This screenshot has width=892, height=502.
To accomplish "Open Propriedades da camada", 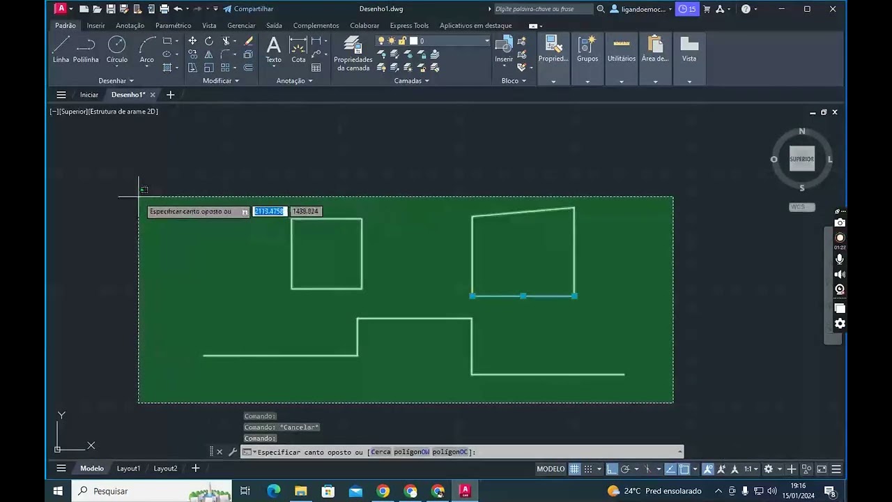I will point(353,54).
